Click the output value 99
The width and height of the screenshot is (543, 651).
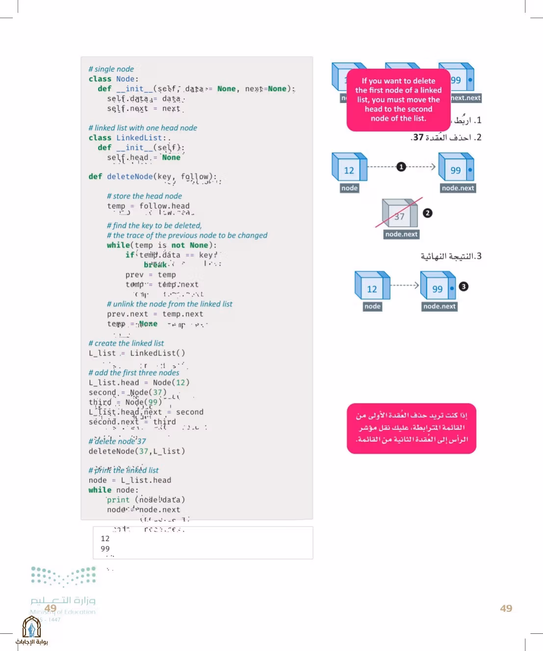[105, 549]
